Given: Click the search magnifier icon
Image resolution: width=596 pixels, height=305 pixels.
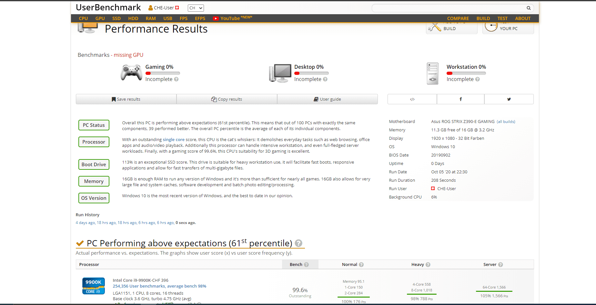Looking at the screenshot, I should (529, 8).
